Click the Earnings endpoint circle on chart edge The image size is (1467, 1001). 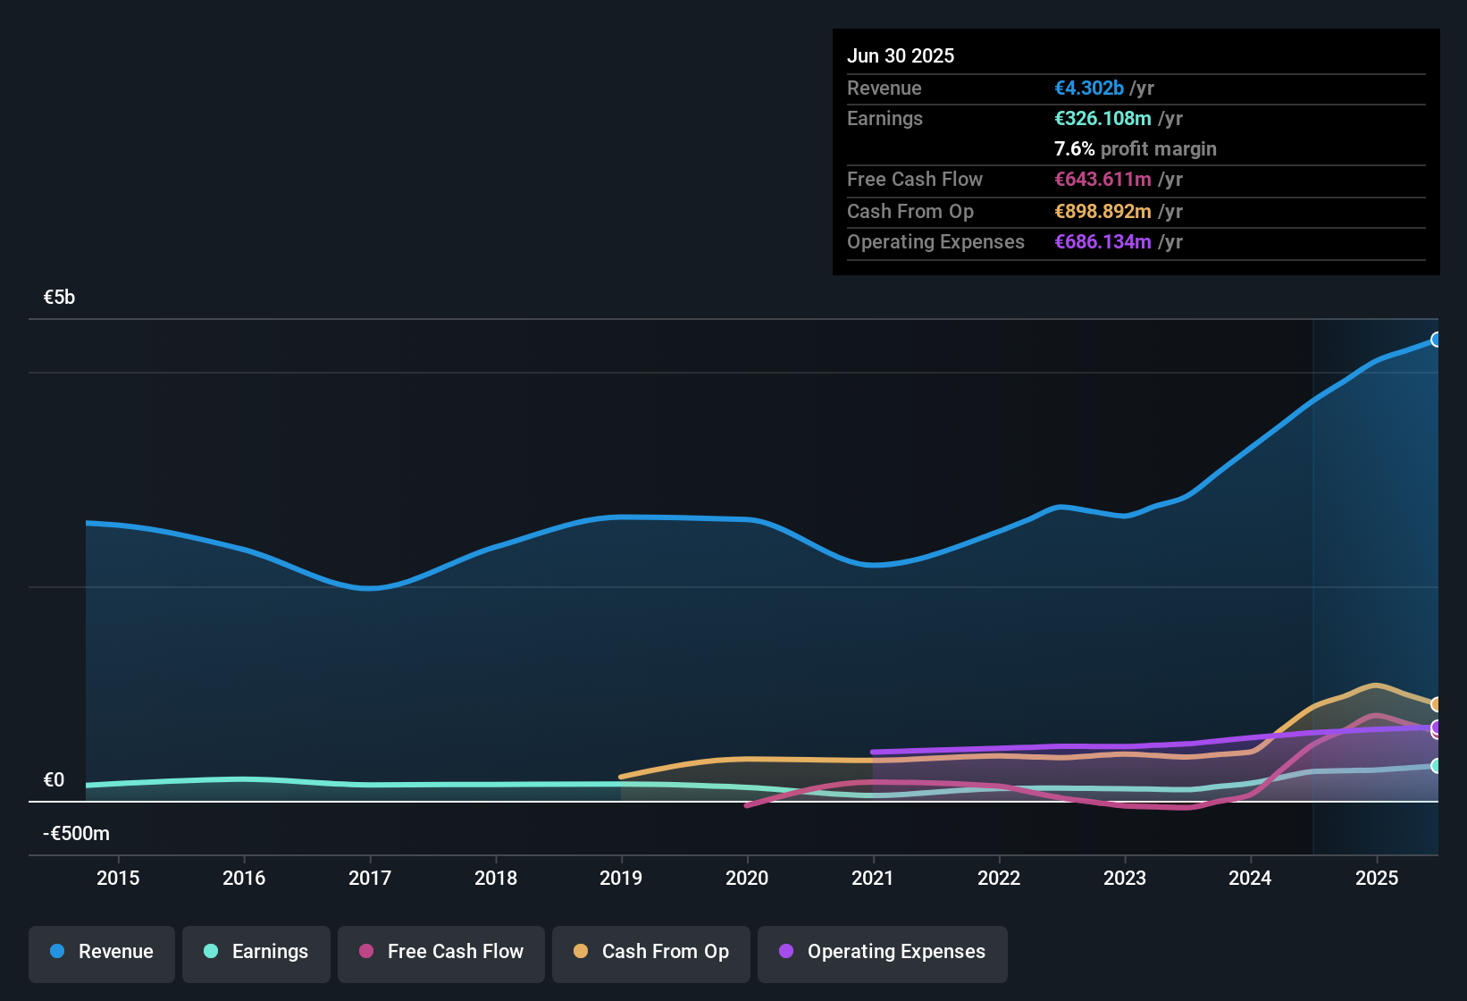click(x=1437, y=766)
